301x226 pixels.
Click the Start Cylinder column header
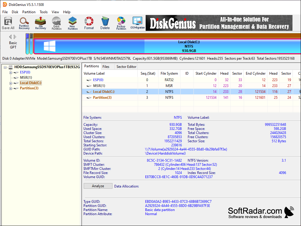click(206, 73)
